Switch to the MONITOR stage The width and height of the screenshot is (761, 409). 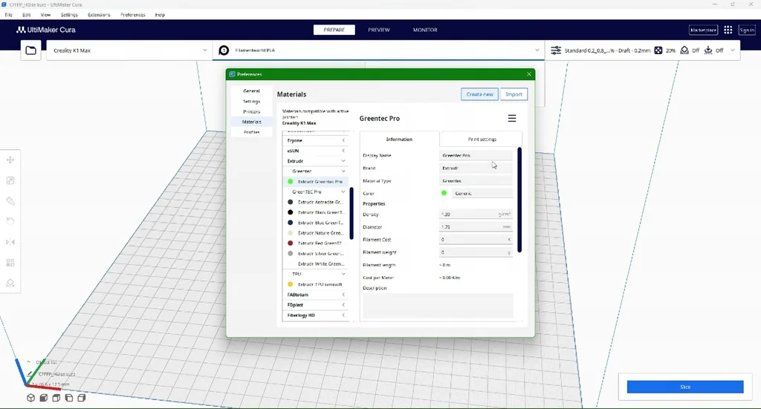point(425,30)
